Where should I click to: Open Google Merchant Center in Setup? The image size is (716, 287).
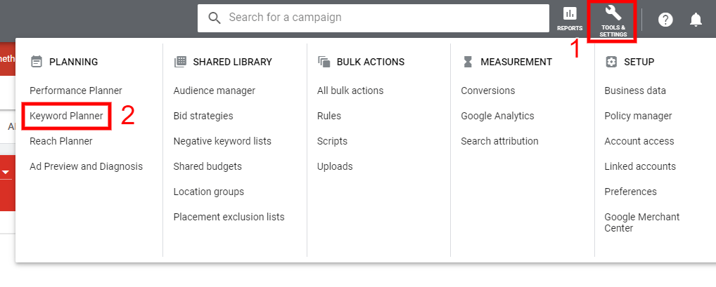(641, 222)
